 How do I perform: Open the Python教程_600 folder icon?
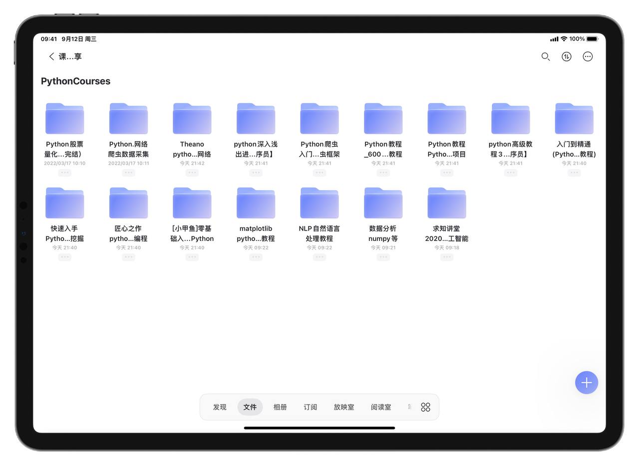point(383,119)
